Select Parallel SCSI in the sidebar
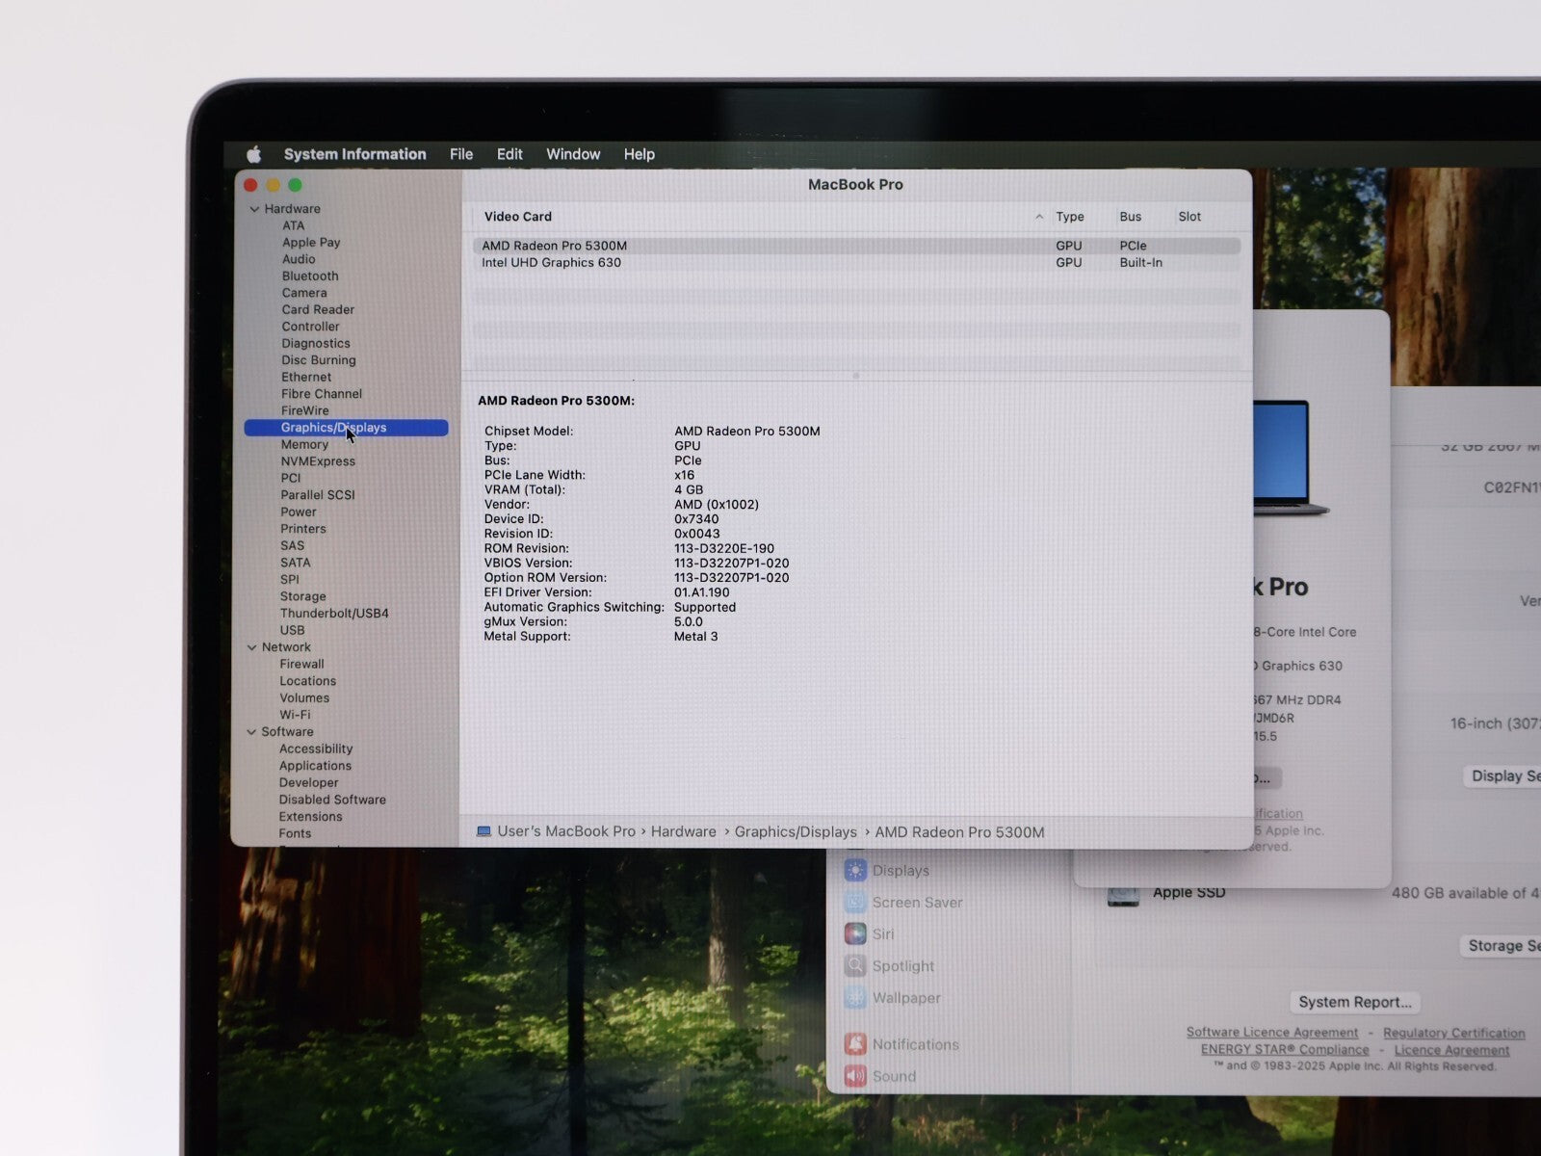The height and width of the screenshot is (1156, 1541). [318, 495]
